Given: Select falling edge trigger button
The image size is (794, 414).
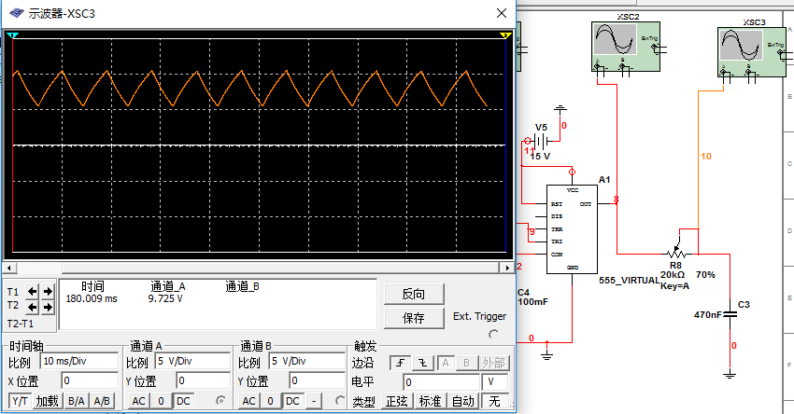Looking at the screenshot, I should pos(423,363).
